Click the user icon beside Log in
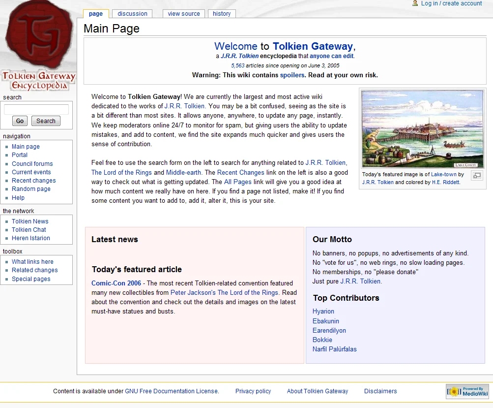 tap(415, 3)
